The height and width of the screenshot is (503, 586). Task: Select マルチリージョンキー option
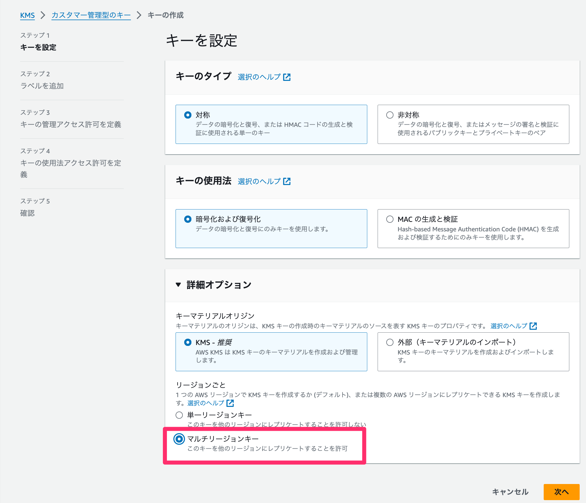point(179,439)
